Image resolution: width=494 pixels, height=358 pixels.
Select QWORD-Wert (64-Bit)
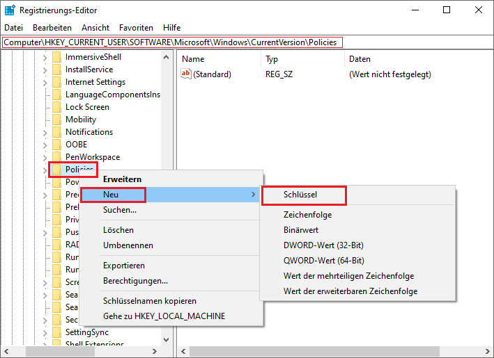(x=357, y=261)
